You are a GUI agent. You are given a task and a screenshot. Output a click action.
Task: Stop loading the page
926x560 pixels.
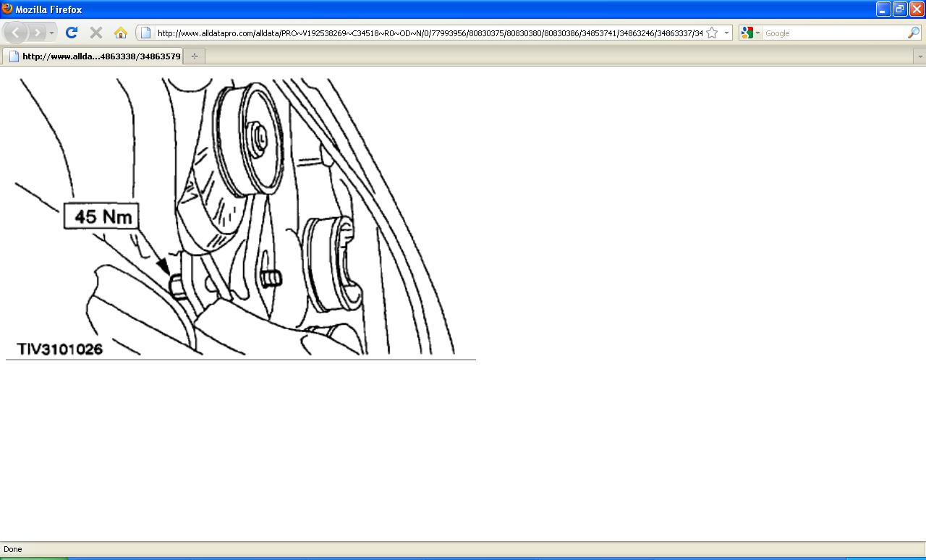pyautogui.click(x=96, y=33)
